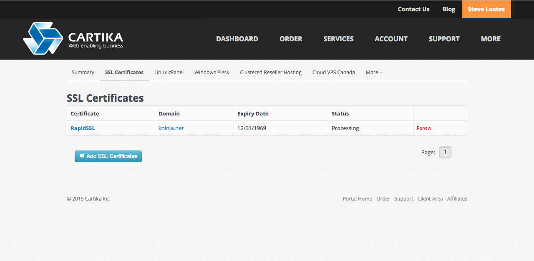Click the Cartika logo
Screen dimensions: 534x261
pos(73,38)
